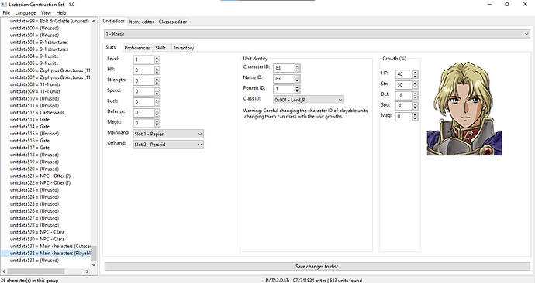Select unitdata506 Zephyrus & Arcturus entry
The height and width of the screenshot is (283, 535).
click(x=50, y=70)
